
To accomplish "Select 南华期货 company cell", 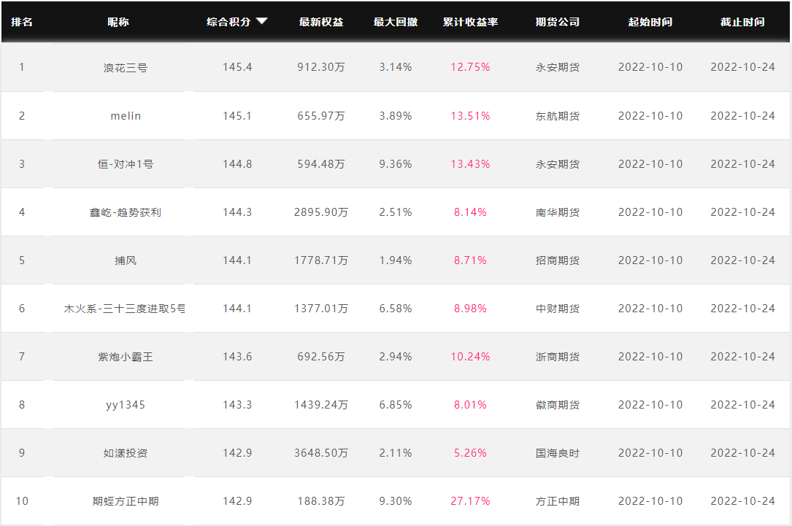I will tap(558, 212).
